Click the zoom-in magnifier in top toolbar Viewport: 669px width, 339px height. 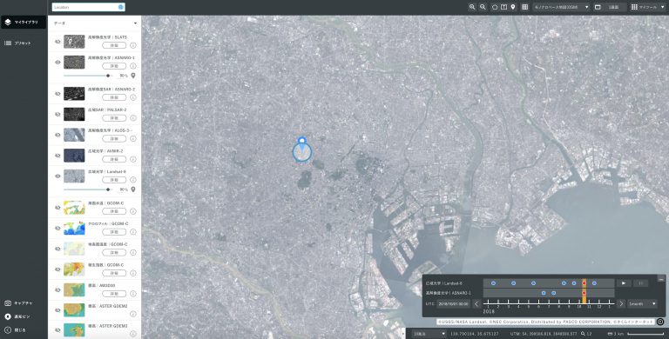[x=472, y=7]
